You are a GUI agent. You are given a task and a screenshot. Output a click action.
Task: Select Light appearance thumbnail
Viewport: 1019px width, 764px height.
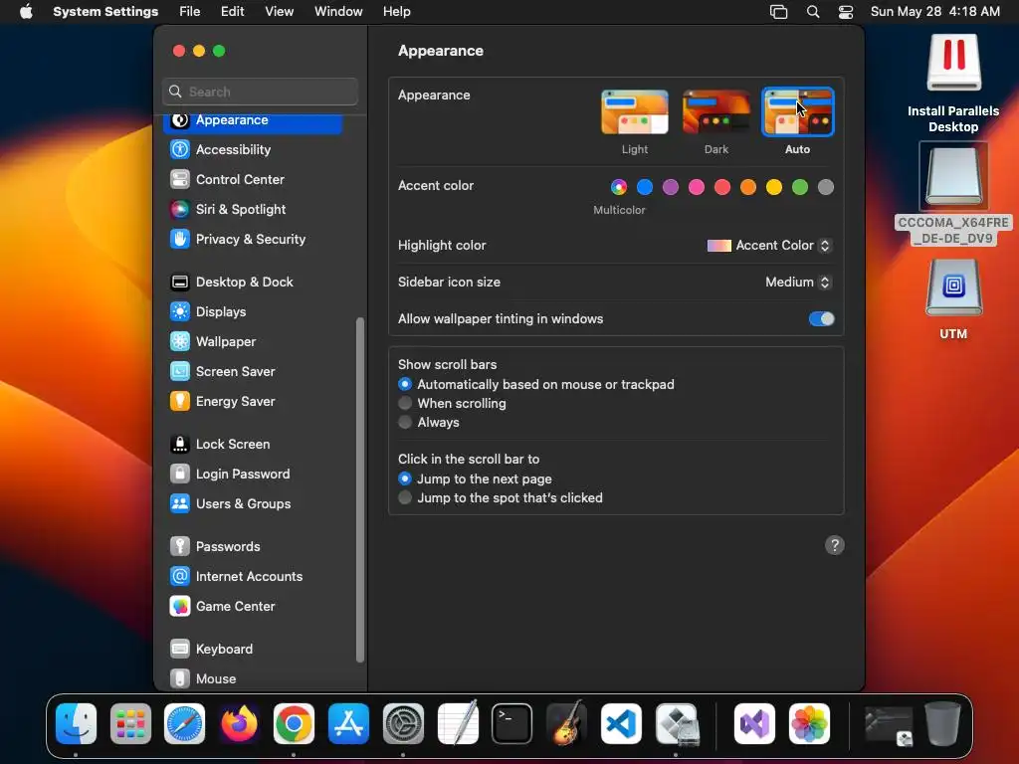click(x=634, y=112)
